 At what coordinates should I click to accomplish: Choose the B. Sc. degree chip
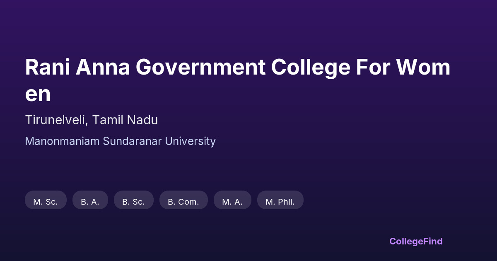133,202
